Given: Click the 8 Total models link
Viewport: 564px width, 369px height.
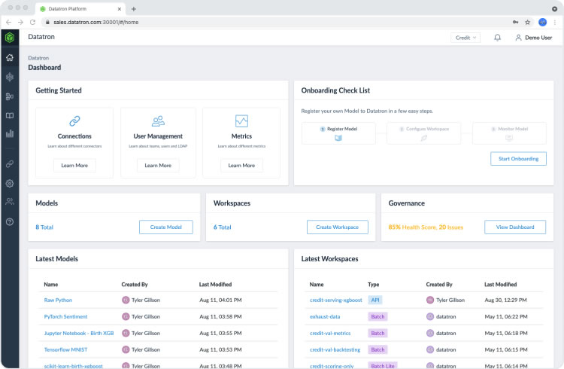Looking at the screenshot, I should point(44,227).
